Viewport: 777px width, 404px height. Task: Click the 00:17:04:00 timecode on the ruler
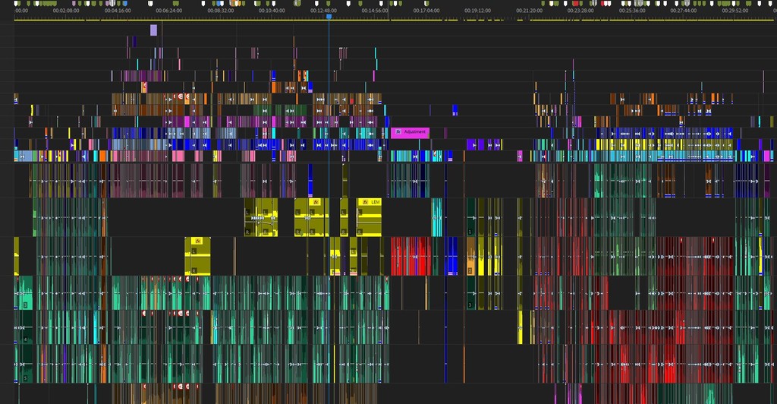426,11
